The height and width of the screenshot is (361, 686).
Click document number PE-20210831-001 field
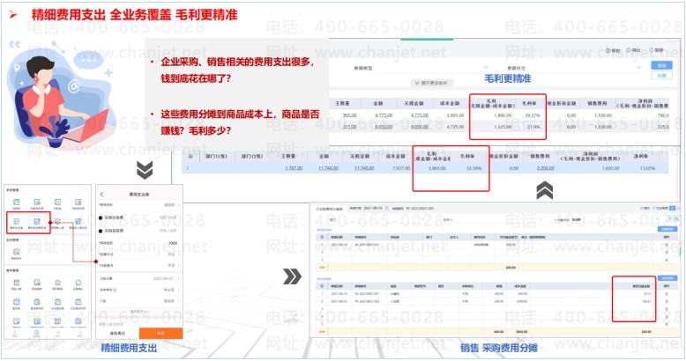(x=419, y=209)
